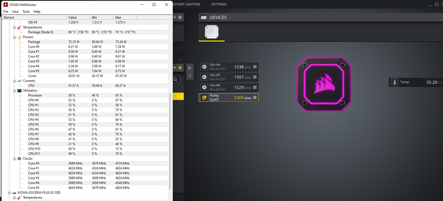The image size is (443, 201).
Task: Click the upper plus add icon in iCUE
Action: (x=175, y=17)
